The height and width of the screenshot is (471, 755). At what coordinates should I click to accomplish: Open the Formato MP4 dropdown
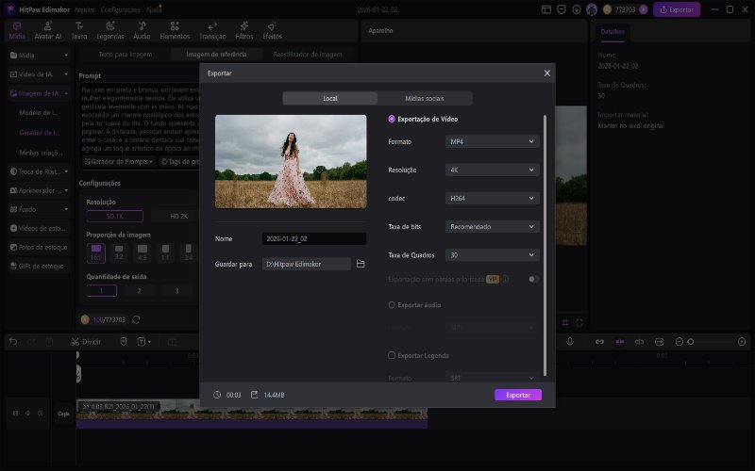click(492, 141)
